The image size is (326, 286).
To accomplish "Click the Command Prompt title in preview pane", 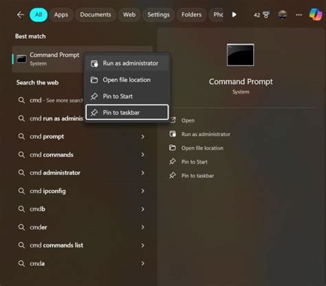I will pyautogui.click(x=241, y=82).
